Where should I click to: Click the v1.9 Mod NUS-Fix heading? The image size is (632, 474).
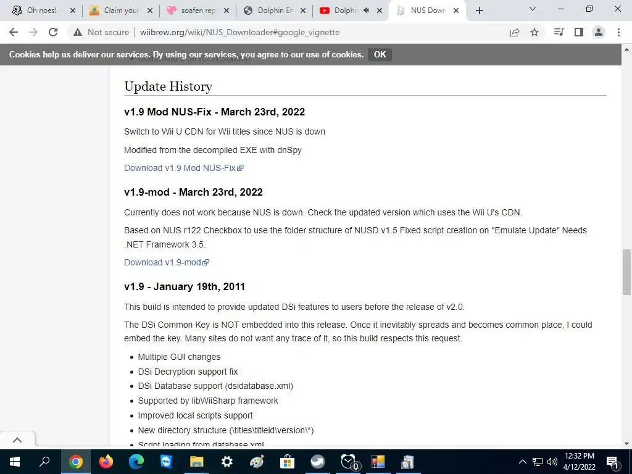point(214,112)
